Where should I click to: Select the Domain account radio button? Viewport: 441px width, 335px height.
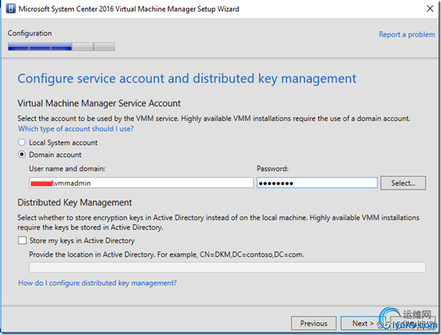click(22, 155)
